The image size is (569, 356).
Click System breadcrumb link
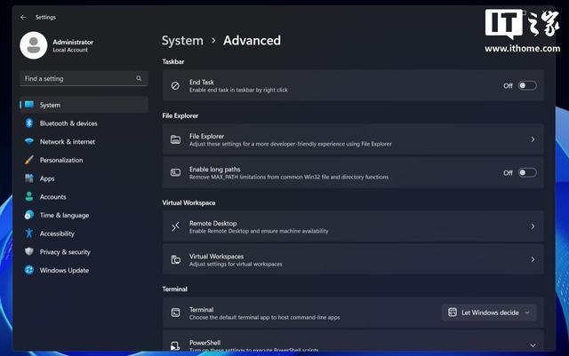pyautogui.click(x=182, y=41)
